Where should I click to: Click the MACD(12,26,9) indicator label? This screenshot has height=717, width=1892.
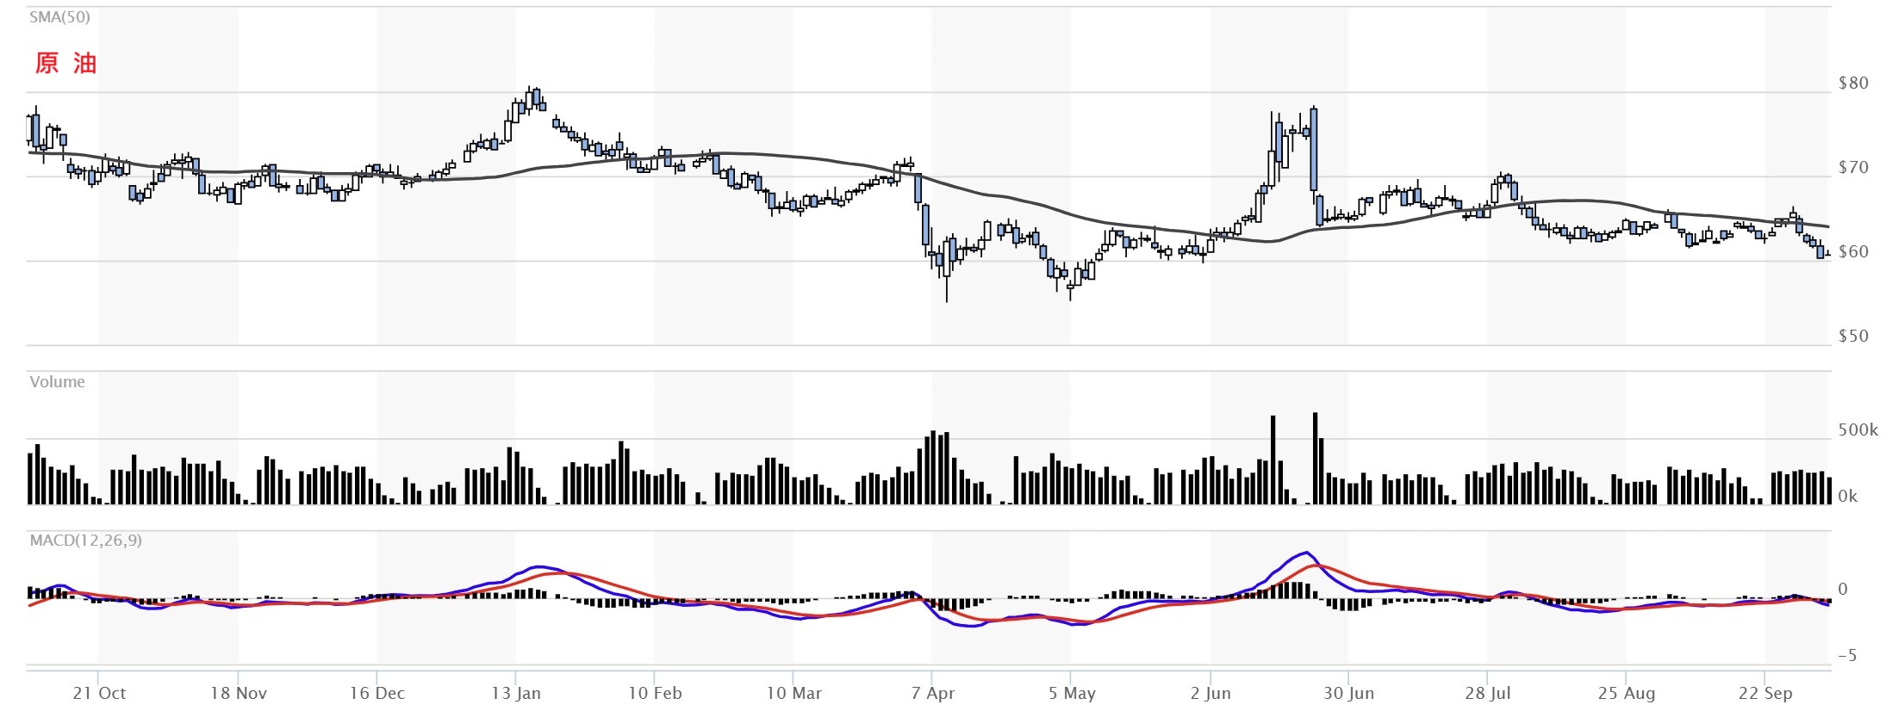(x=85, y=541)
